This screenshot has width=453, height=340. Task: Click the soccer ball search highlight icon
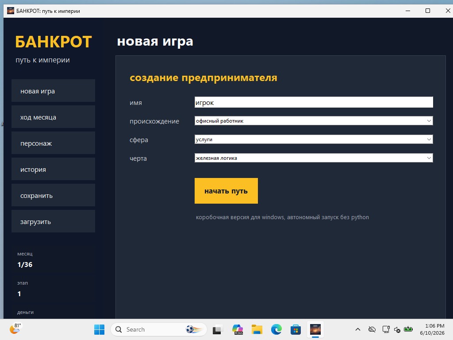pos(194,329)
